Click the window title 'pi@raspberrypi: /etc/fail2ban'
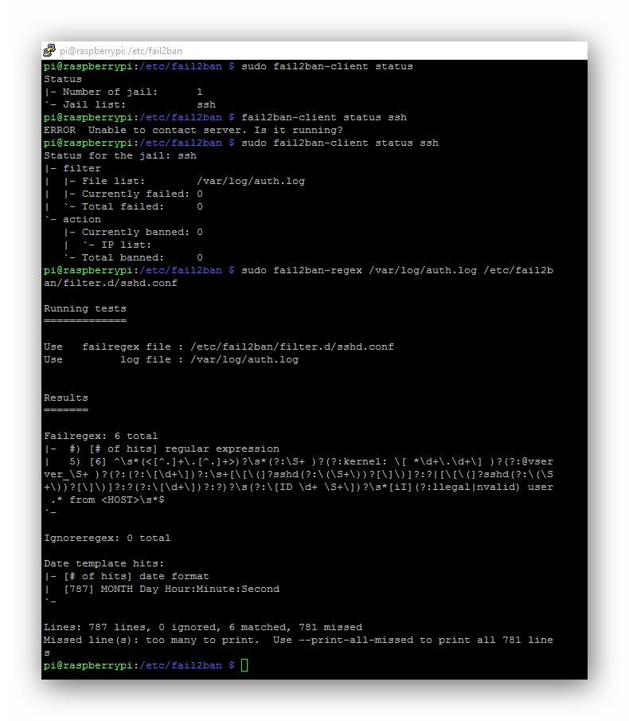Viewport: 629px width, 721px height. (x=121, y=51)
